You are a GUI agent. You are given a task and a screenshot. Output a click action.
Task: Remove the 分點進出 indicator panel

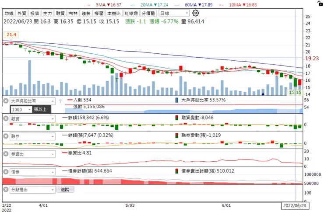6,189
